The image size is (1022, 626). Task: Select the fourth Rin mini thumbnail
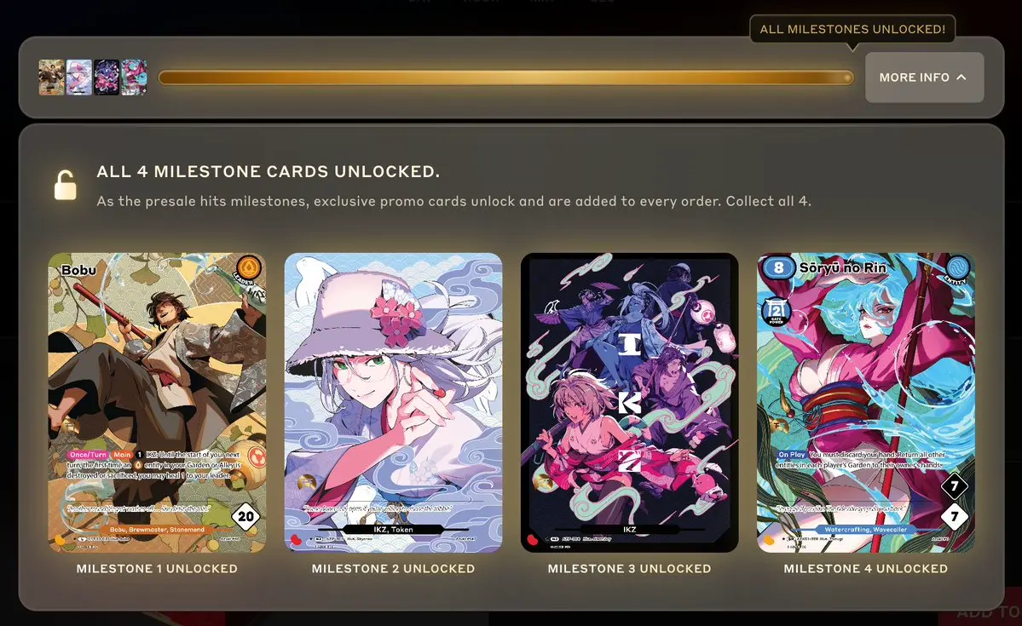(134, 78)
